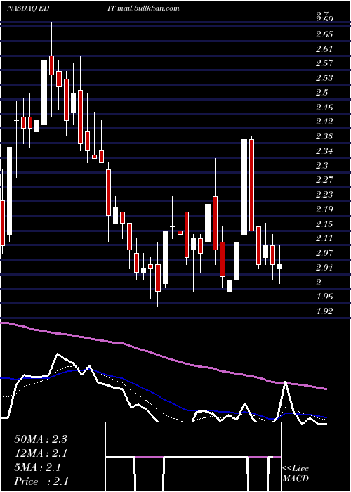Click the NASDAQ ED ticker label
351x492 pixels.
[x=29, y=8]
